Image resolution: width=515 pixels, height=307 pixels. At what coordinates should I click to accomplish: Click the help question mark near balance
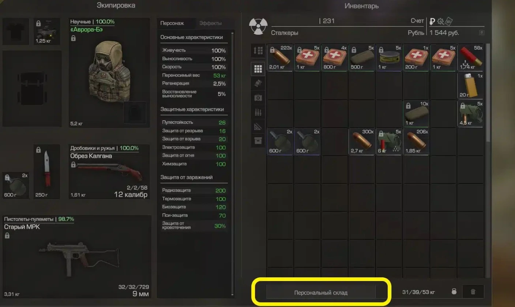481,33
